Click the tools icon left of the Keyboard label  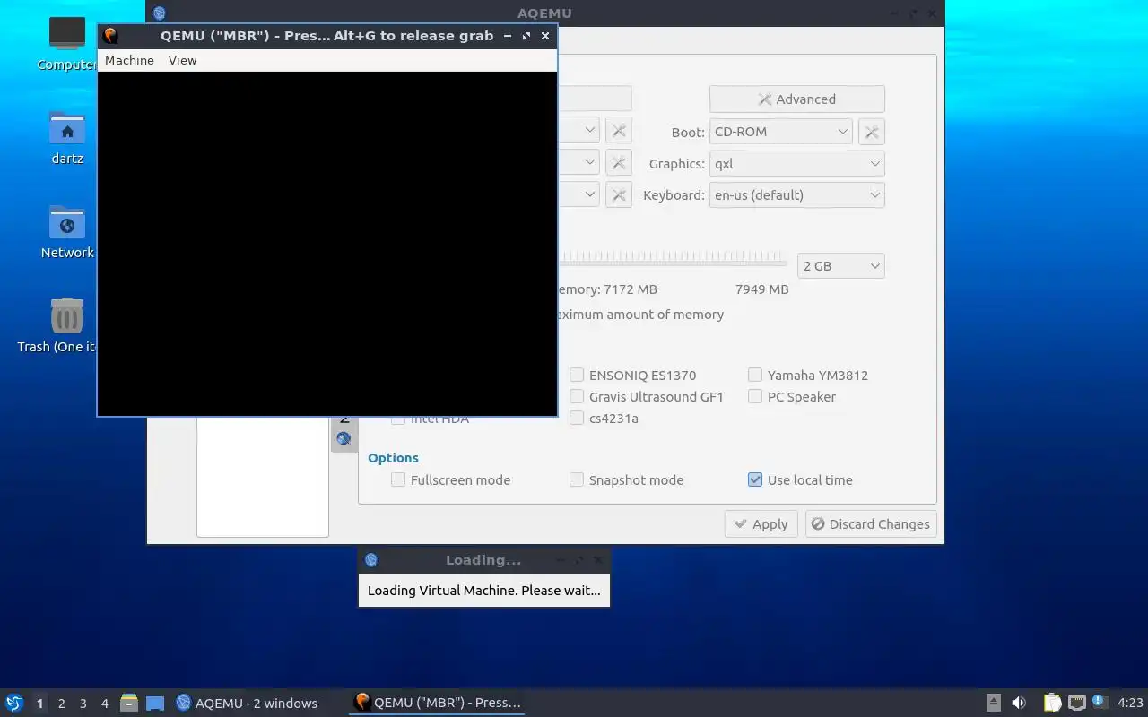pos(618,194)
